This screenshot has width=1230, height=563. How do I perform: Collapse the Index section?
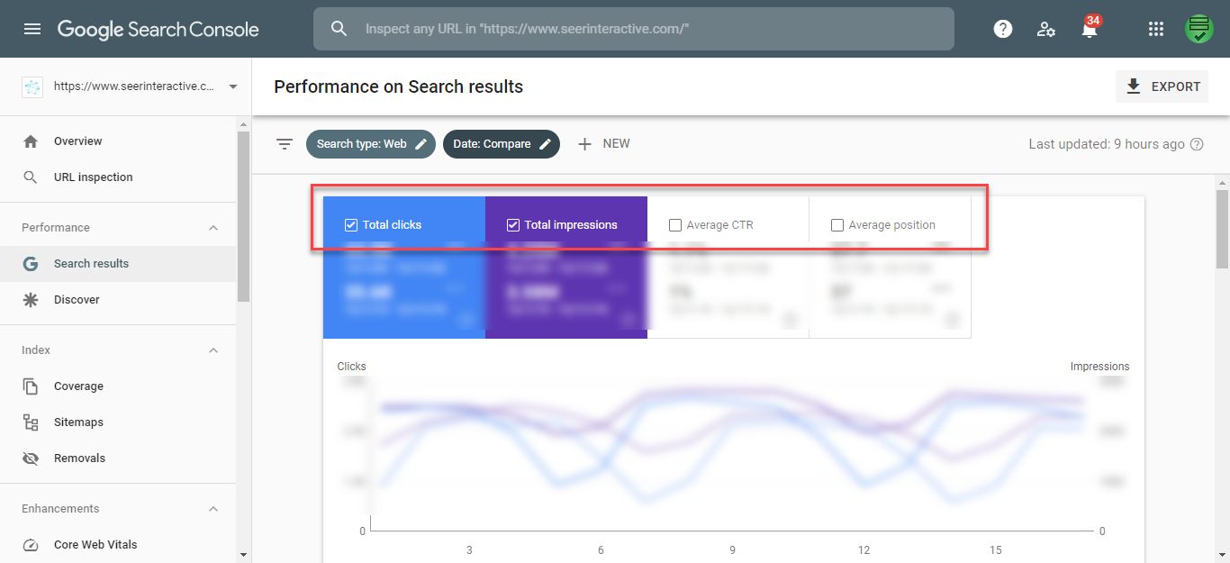point(213,350)
